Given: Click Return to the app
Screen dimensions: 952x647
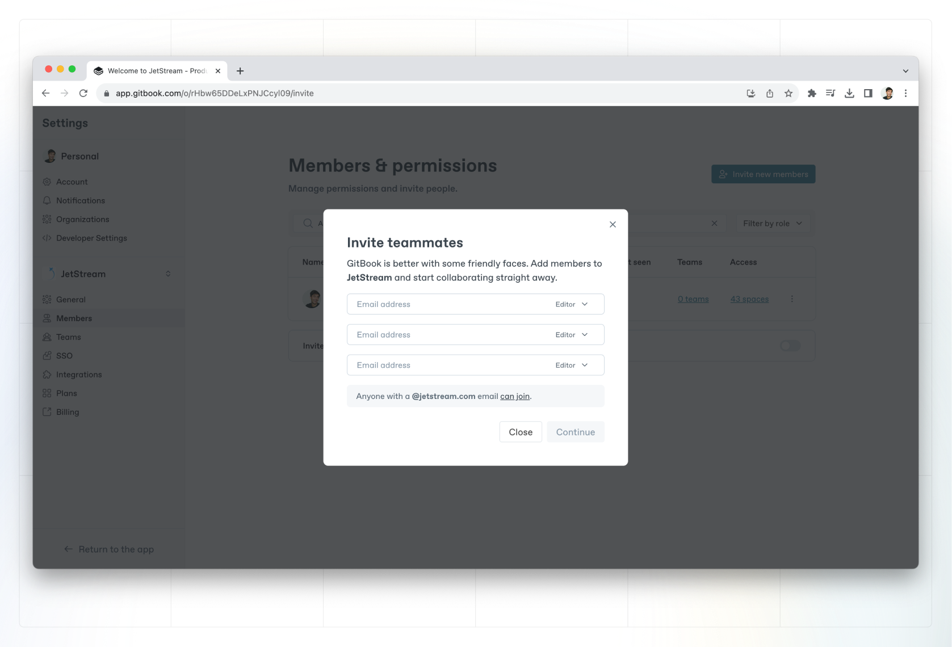Looking at the screenshot, I should click(109, 549).
